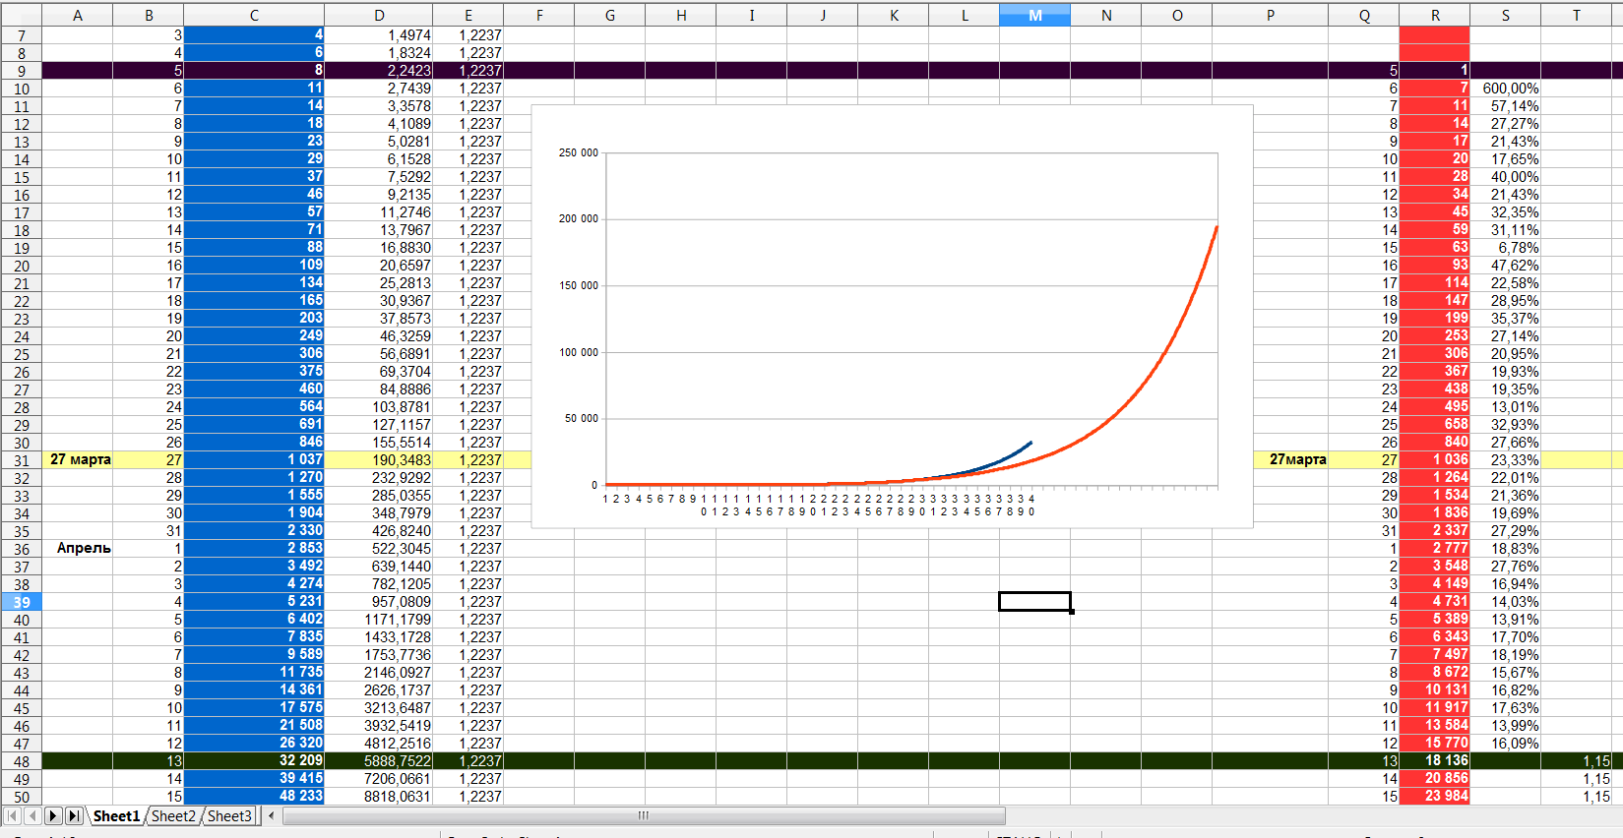1623x838 pixels.
Task: Select row 48 header
Action: point(22,761)
